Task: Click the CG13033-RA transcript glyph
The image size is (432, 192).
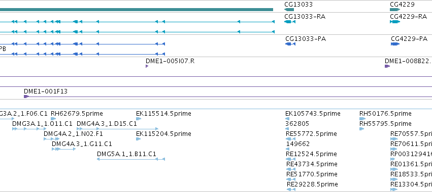Action: click(x=290, y=22)
